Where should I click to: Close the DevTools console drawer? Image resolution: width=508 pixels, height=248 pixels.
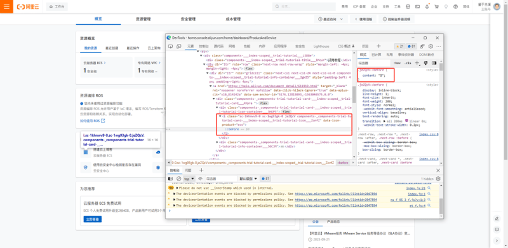(x=438, y=170)
